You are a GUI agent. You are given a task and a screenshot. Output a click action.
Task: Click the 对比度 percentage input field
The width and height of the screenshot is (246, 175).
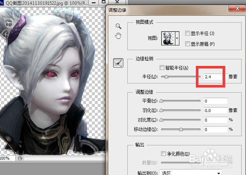(x=216, y=120)
